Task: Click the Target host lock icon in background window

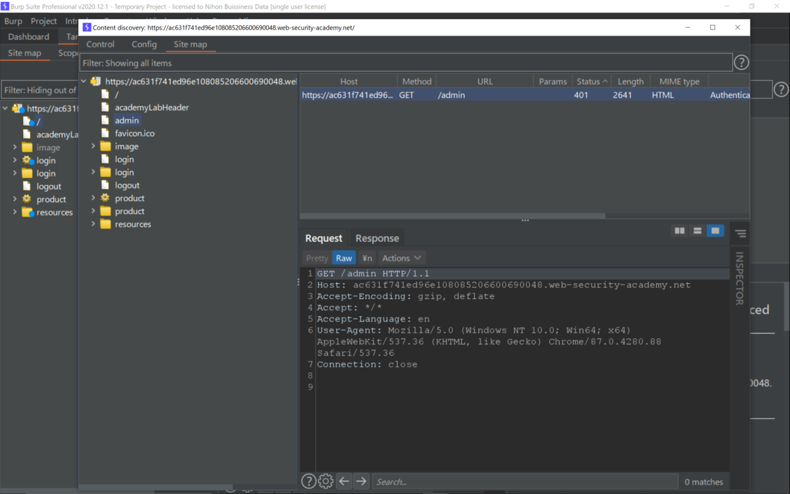Action: 18,109
